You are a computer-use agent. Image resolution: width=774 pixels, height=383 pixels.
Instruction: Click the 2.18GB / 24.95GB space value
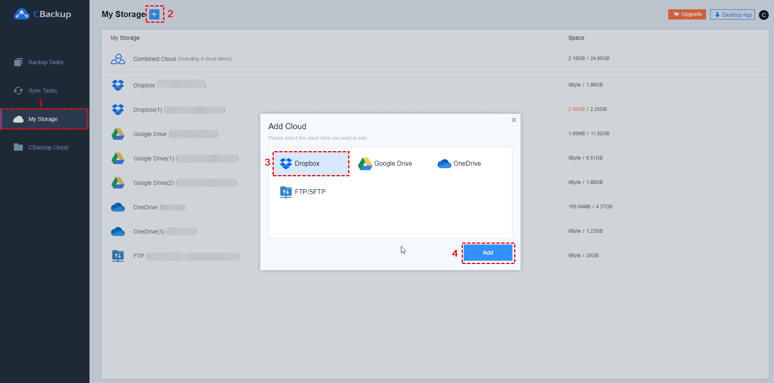[x=589, y=58]
